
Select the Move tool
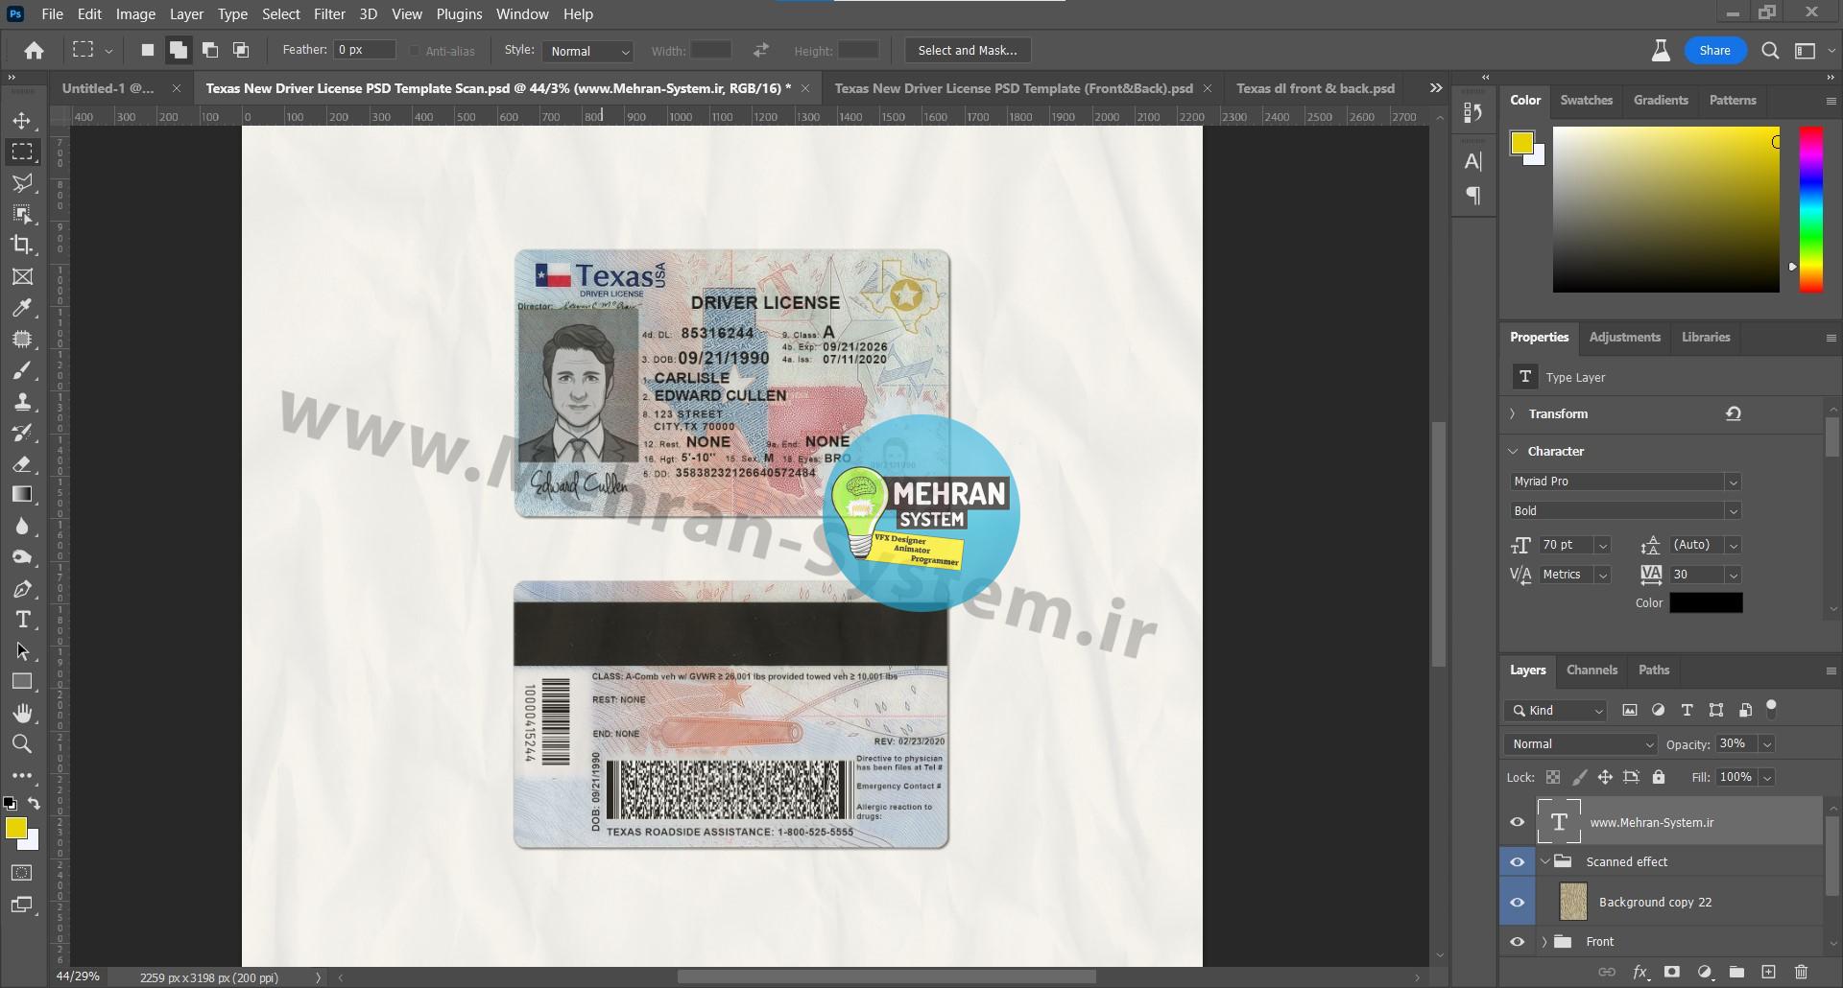(22, 121)
